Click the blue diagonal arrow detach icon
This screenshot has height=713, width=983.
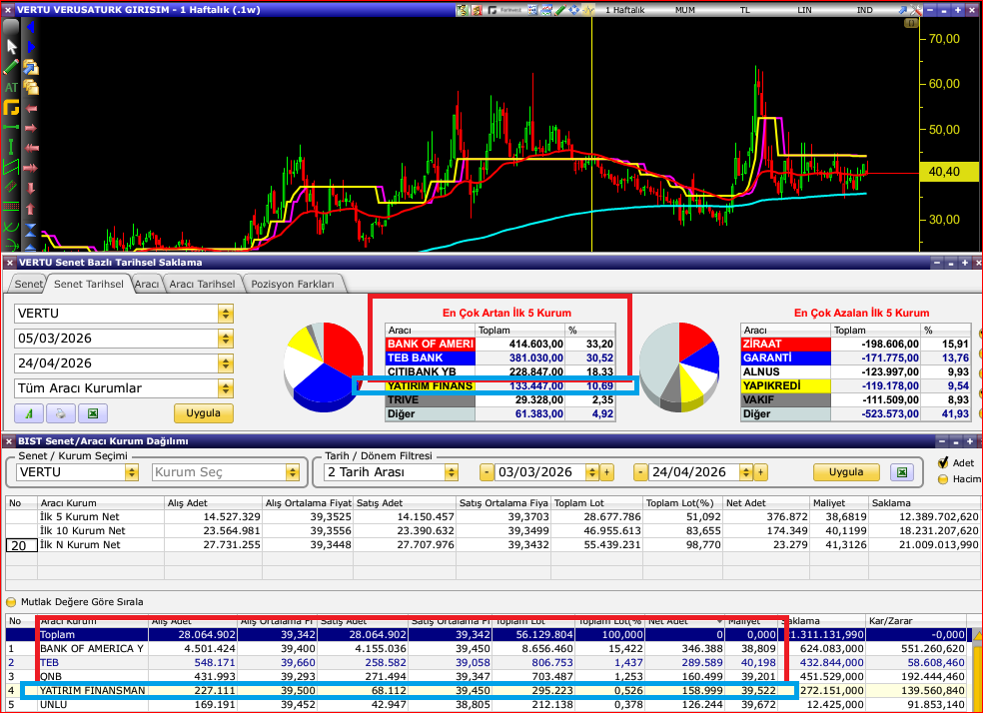pyautogui.click(x=903, y=10)
